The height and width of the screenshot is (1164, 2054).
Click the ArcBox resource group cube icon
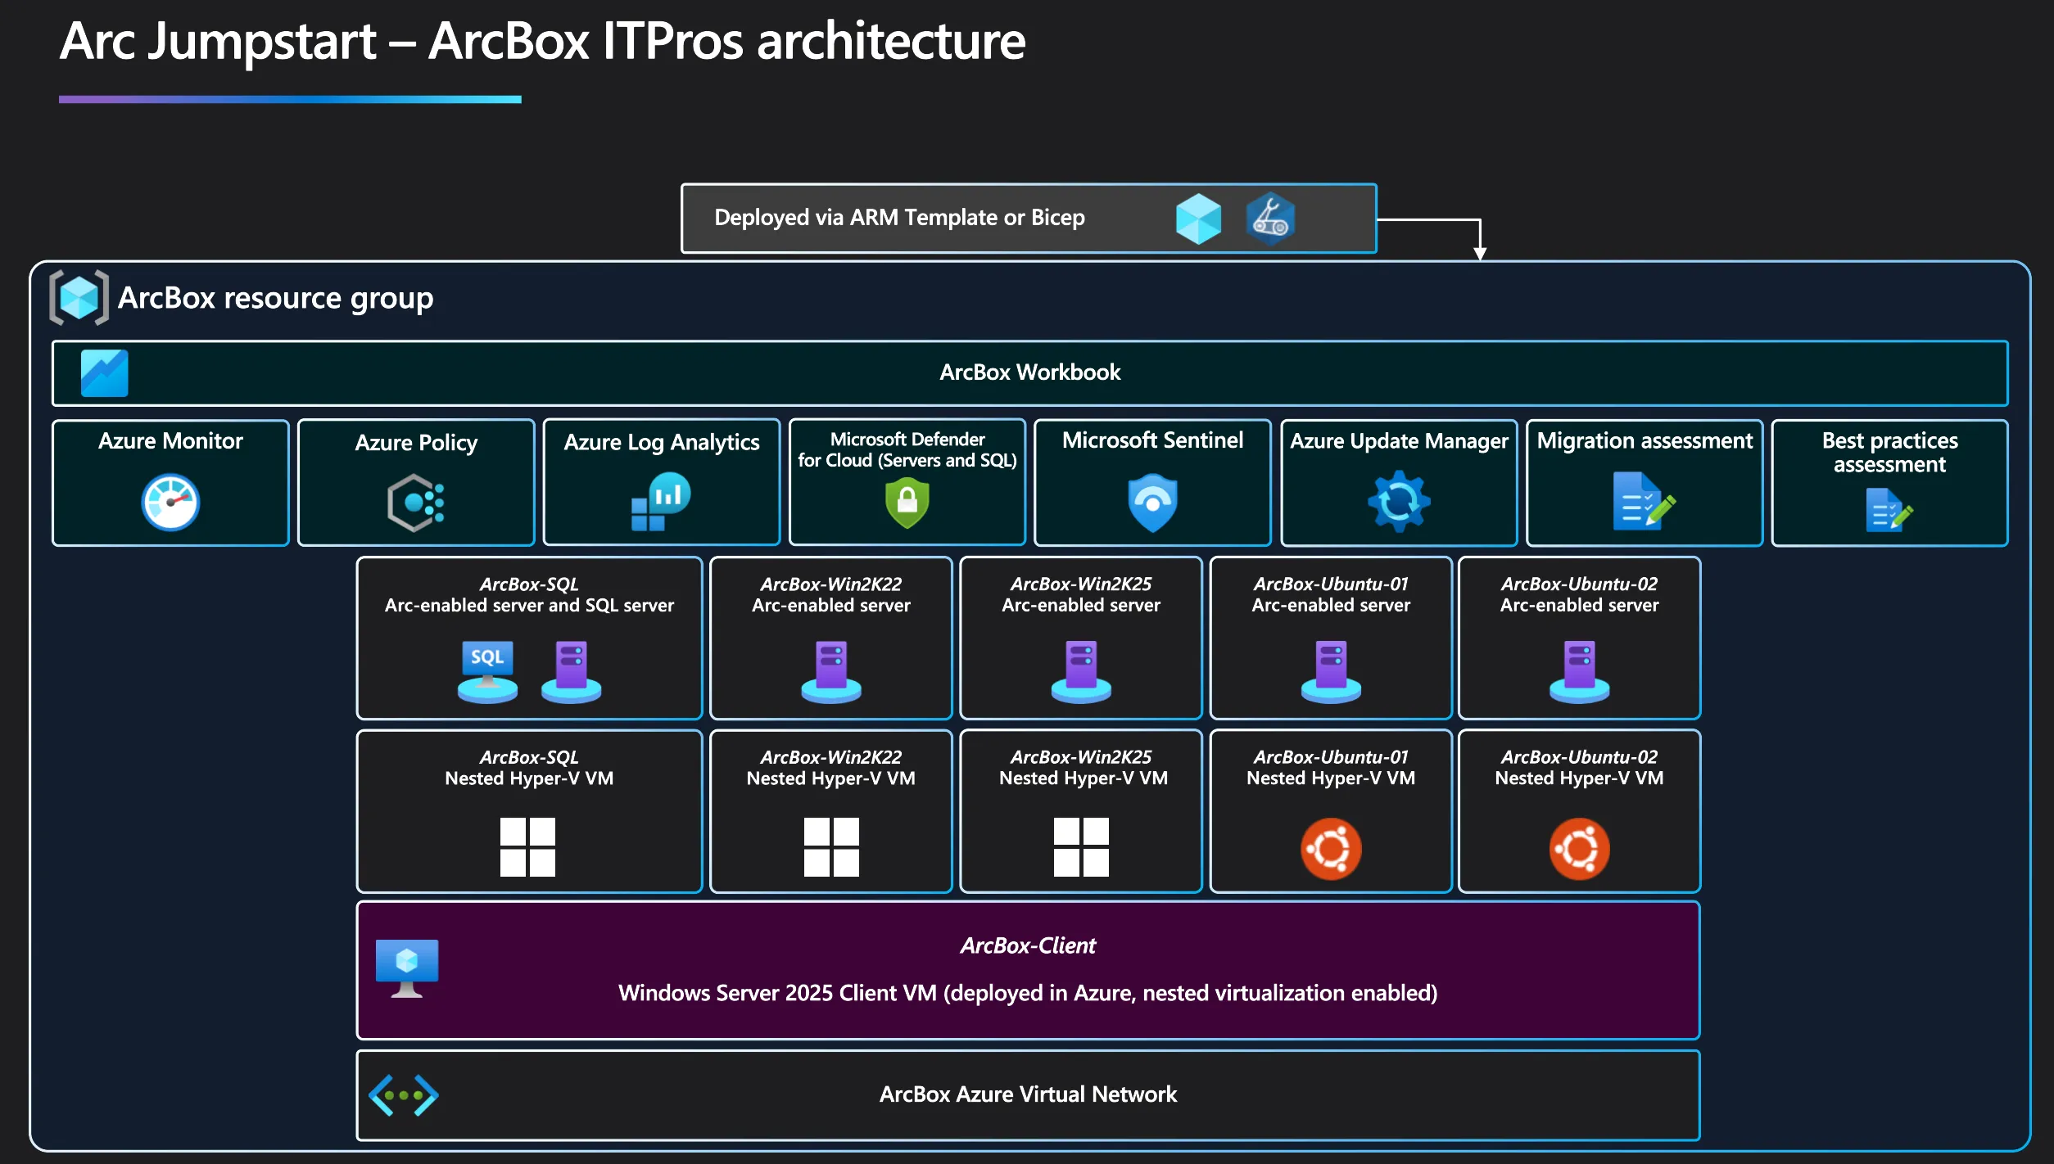[x=78, y=298]
